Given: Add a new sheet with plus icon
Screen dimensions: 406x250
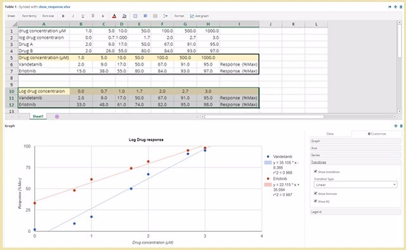Looking at the screenshot, I should (x=57, y=117).
